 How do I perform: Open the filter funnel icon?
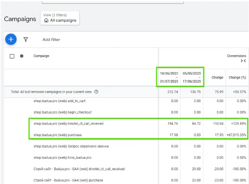click(x=26, y=39)
